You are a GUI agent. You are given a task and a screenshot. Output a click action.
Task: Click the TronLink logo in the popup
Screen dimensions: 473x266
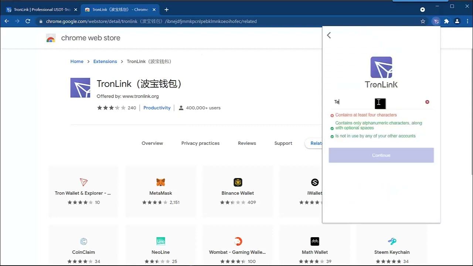tap(381, 72)
